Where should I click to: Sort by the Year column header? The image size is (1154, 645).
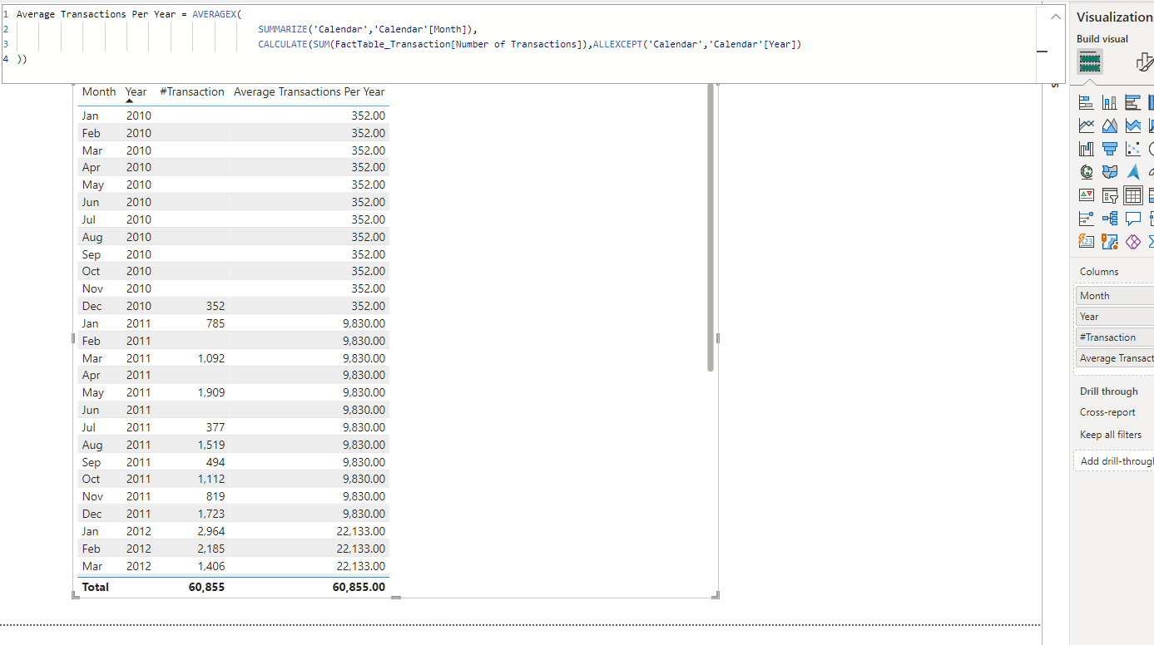[x=136, y=91]
